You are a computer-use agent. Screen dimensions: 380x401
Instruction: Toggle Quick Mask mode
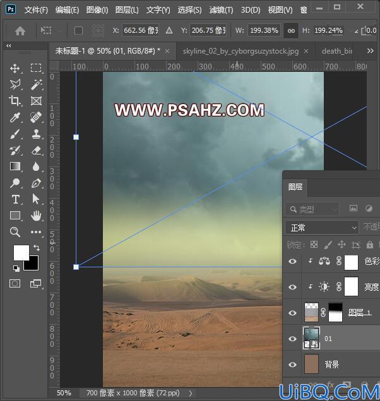[15, 283]
